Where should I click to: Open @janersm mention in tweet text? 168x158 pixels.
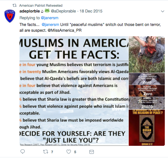(x=50, y=25)
